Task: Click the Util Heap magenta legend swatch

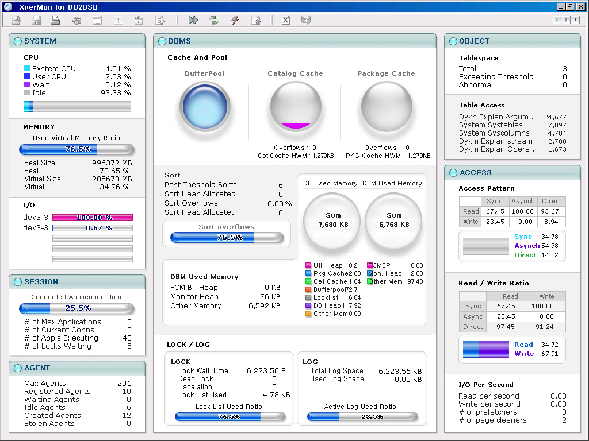Action: click(x=308, y=265)
